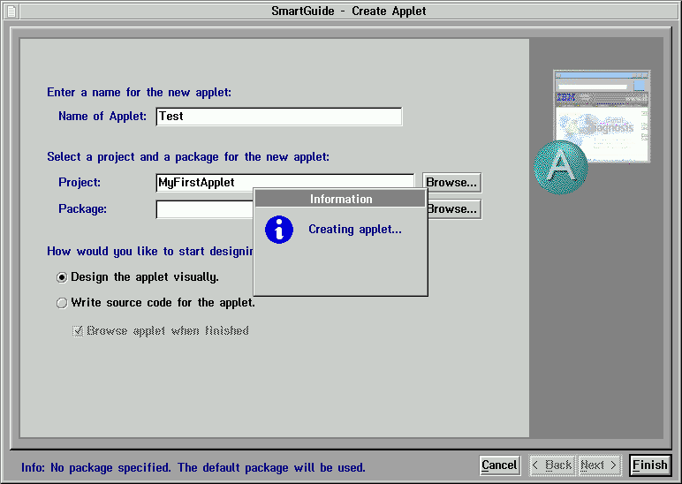This screenshot has height=484, width=682.
Task: Click the window menu icon in title bar
Action: [x=10, y=11]
